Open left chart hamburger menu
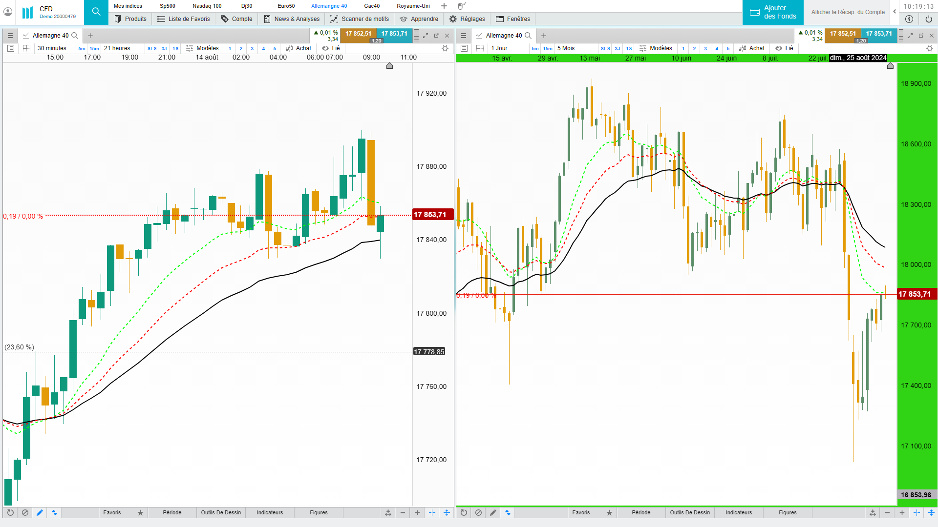Screen dimensions: 938x527 click(10, 36)
